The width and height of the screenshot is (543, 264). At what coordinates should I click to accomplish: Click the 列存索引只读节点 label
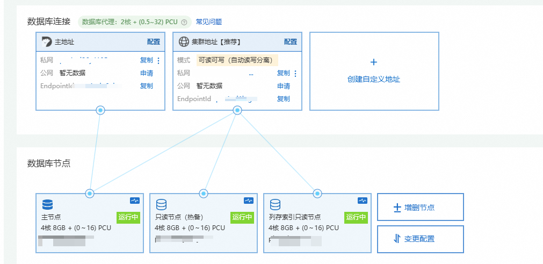tap(295, 217)
